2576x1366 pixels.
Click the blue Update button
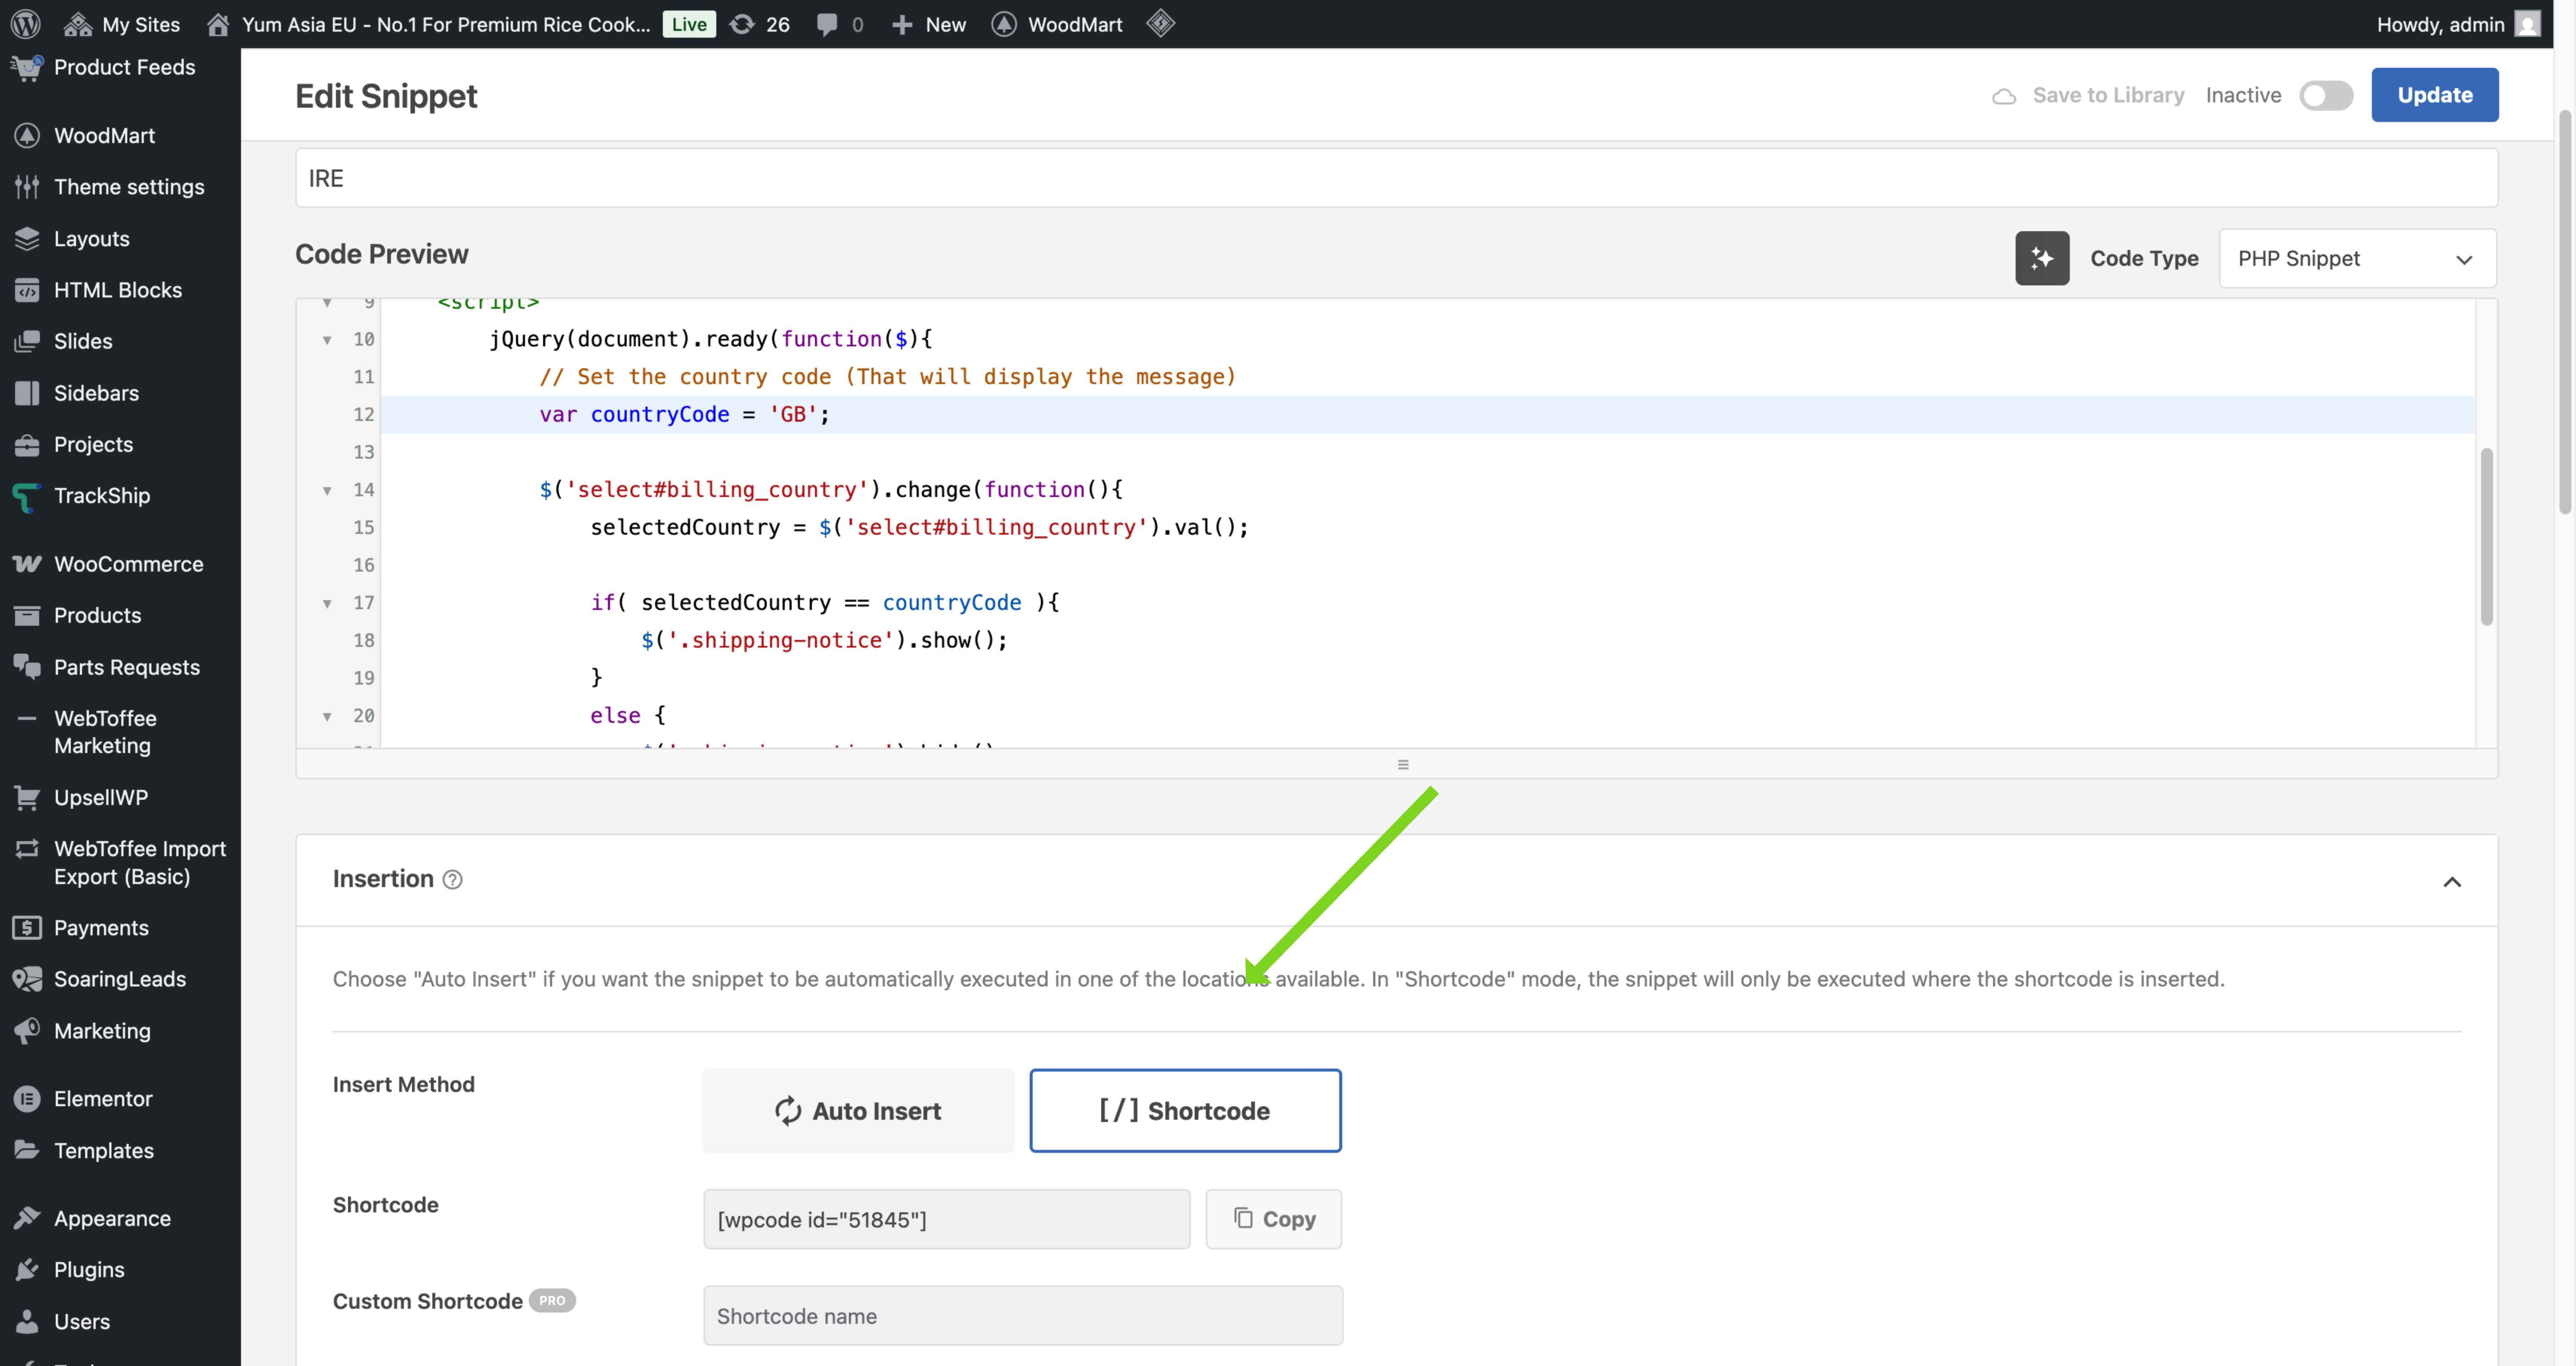point(2435,95)
